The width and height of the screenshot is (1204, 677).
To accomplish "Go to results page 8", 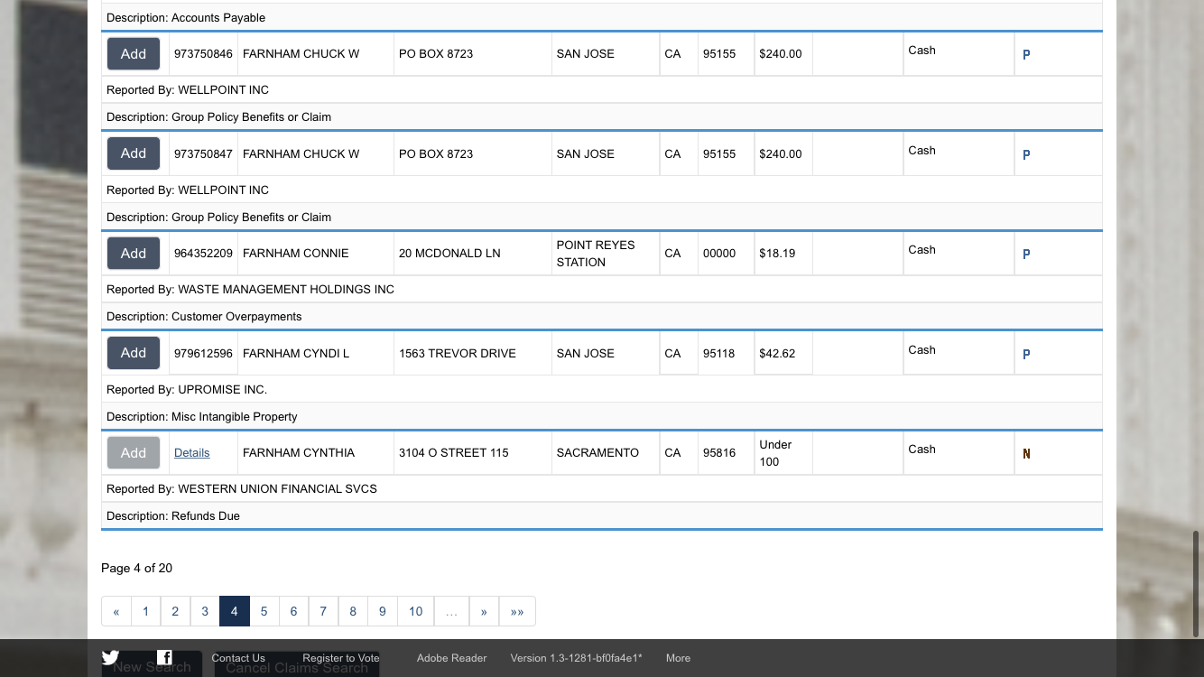I will [353, 611].
